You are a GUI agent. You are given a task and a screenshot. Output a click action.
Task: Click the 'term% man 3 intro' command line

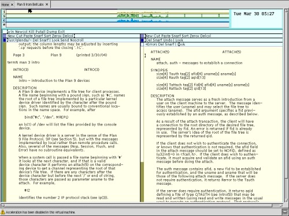[x=24, y=62]
